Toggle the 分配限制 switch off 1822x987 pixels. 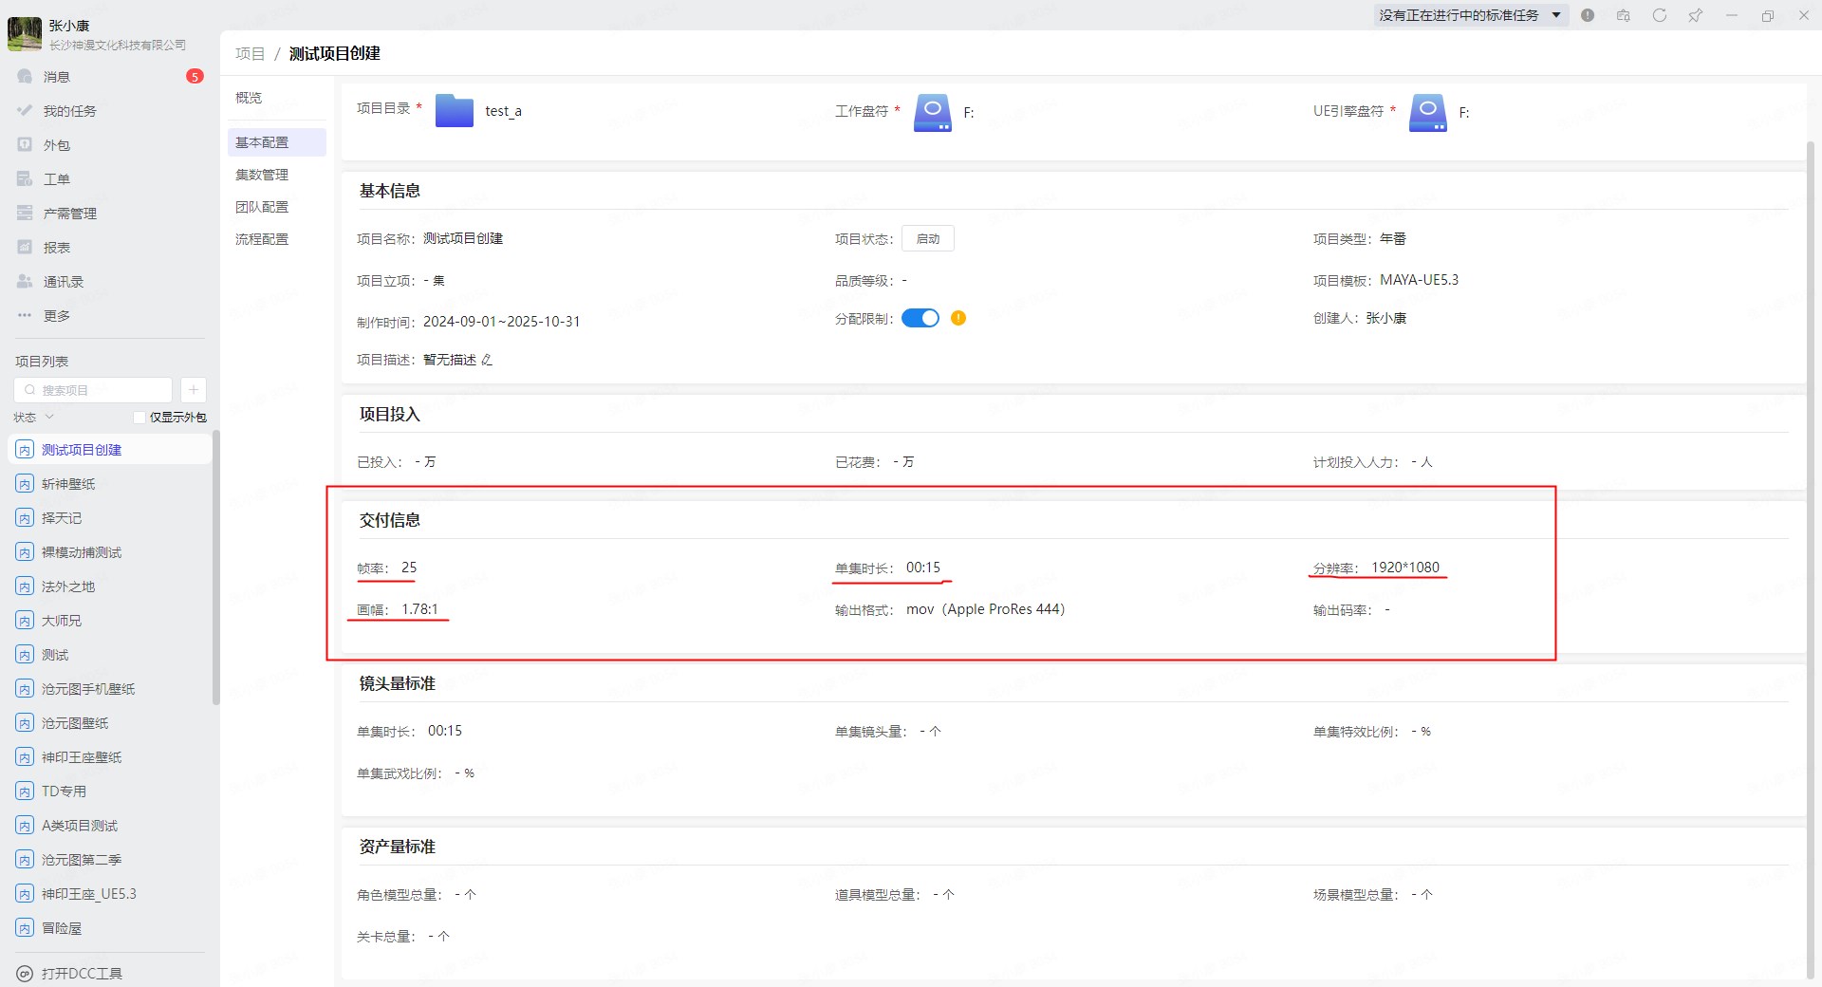(920, 318)
